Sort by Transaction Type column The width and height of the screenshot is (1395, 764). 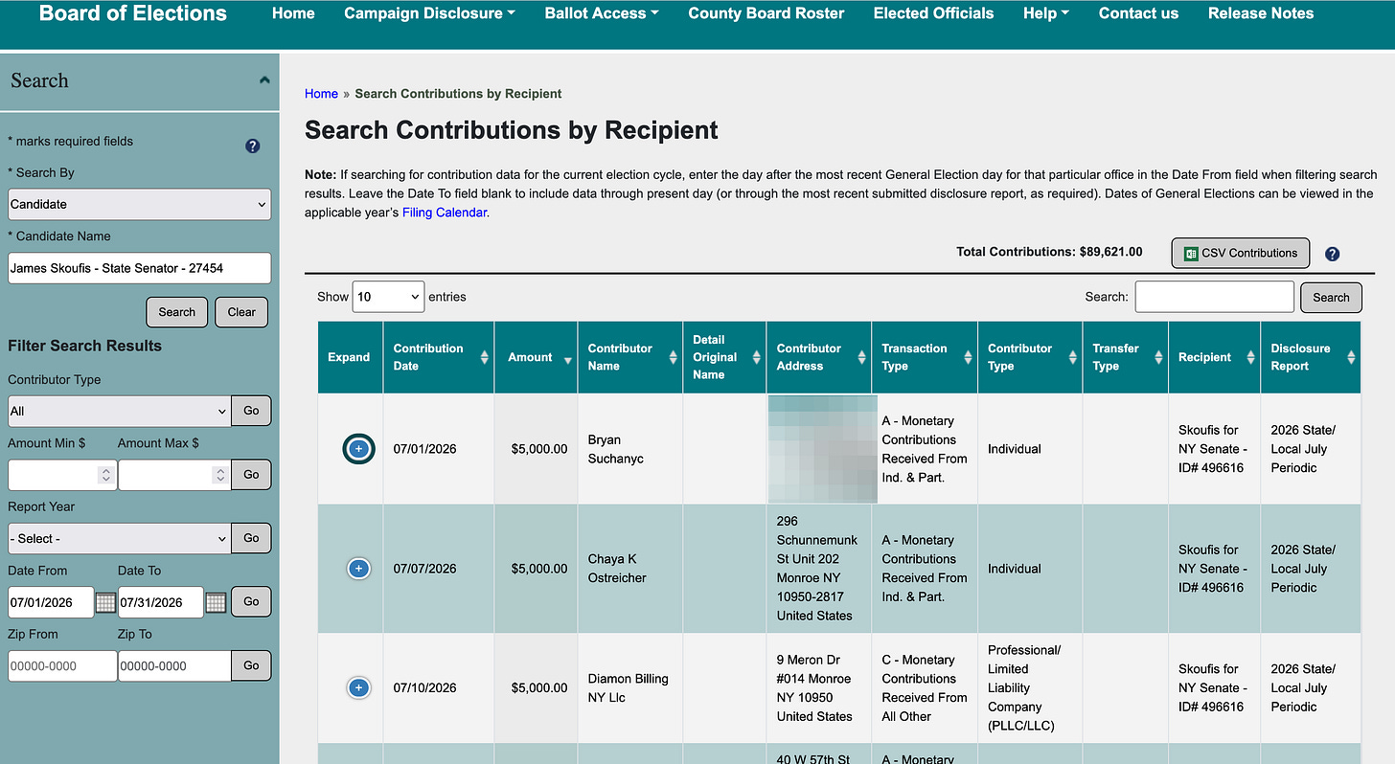[x=925, y=357]
